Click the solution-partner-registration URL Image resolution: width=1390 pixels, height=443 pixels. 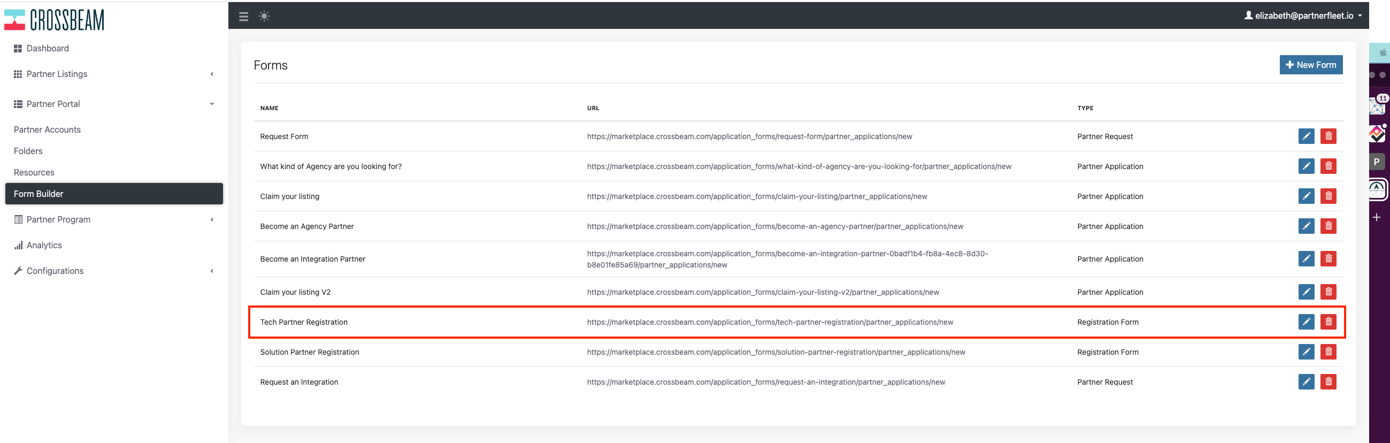pos(776,352)
